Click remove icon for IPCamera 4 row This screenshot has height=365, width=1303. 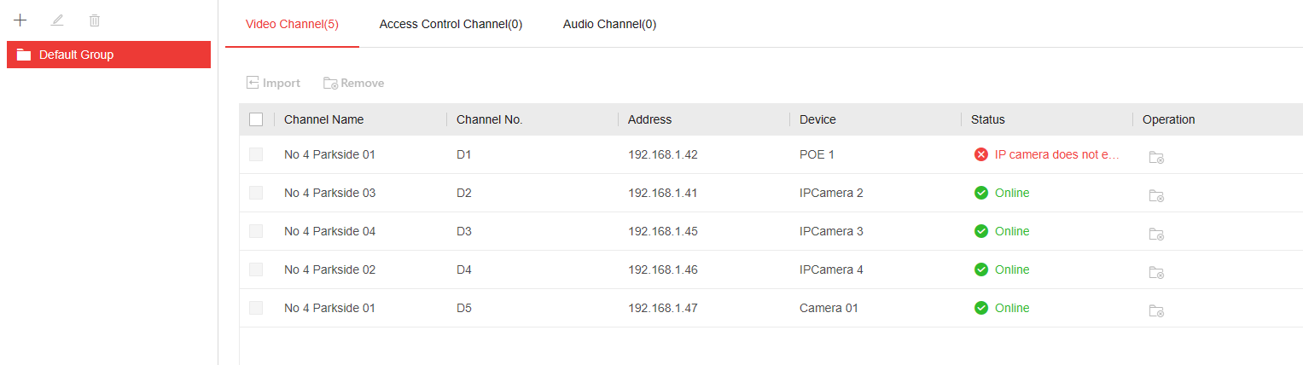tap(1156, 272)
